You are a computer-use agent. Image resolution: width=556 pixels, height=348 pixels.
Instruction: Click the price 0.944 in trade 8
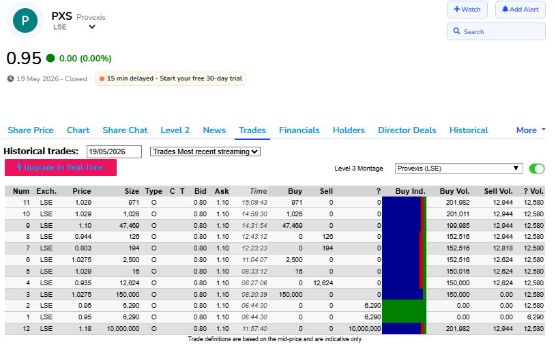(83, 237)
